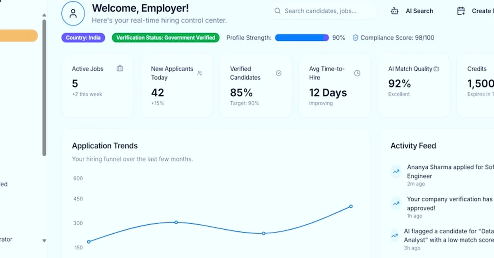Click the robot icon on AI Match Quality
The image size is (494, 258).
(x=436, y=69)
